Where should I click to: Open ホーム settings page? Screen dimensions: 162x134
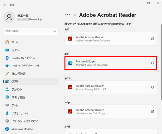(31, 42)
